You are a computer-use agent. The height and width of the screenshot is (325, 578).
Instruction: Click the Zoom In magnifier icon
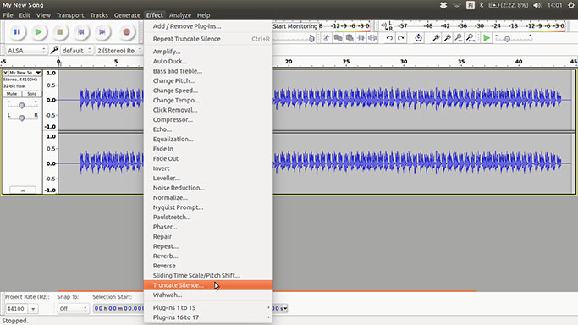click(436, 38)
